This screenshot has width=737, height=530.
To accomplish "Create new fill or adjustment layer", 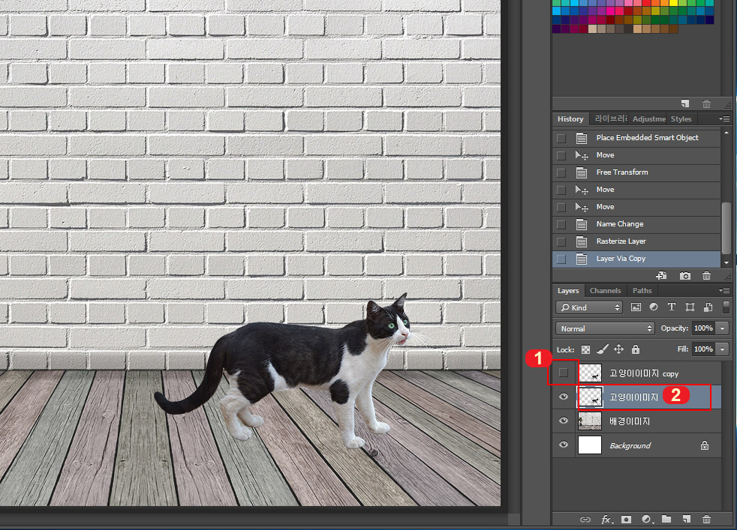I will click(648, 520).
